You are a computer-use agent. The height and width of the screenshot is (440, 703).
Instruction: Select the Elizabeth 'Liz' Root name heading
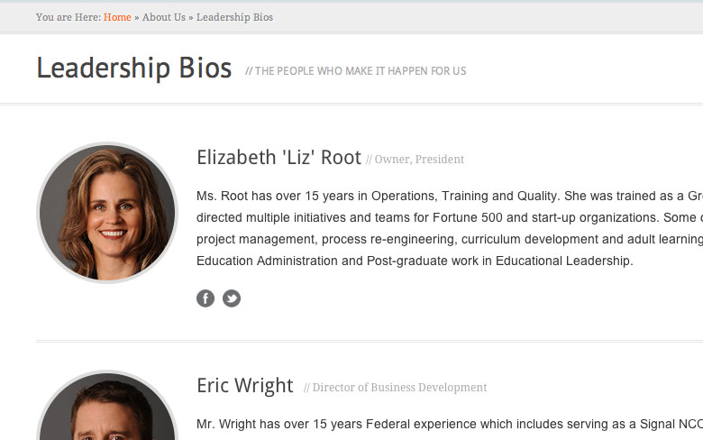[x=278, y=158]
